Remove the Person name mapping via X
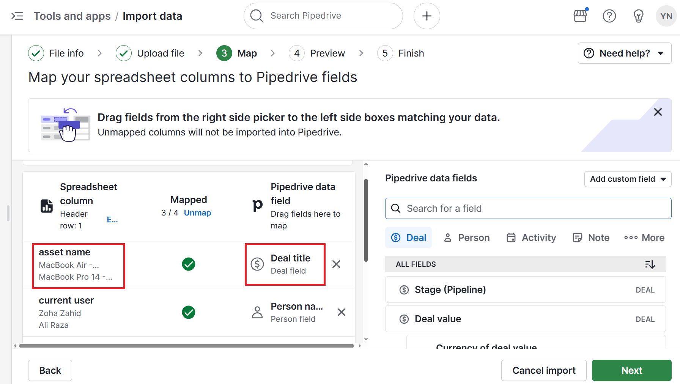The width and height of the screenshot is (680, 384). pyautogui.click(x=341, y=312)
